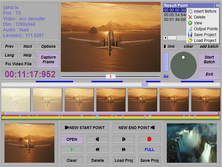Select Output Points menu entry
The width and height of the screenshot is (222, 167).
[x=206, y=29]
